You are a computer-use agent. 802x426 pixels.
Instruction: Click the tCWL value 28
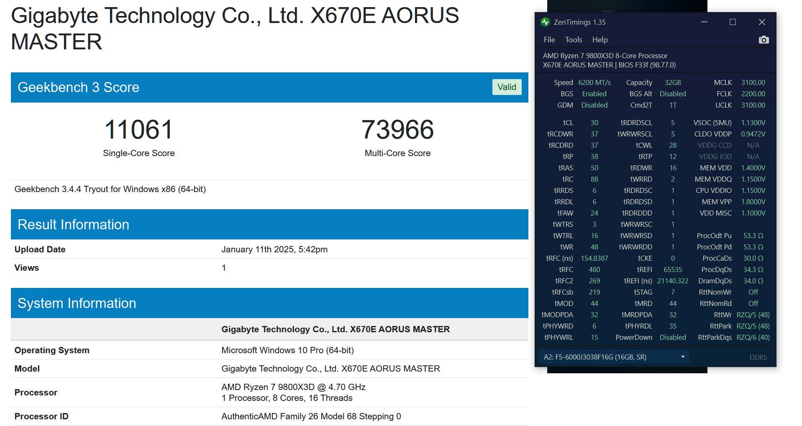[x=673, y=145]
